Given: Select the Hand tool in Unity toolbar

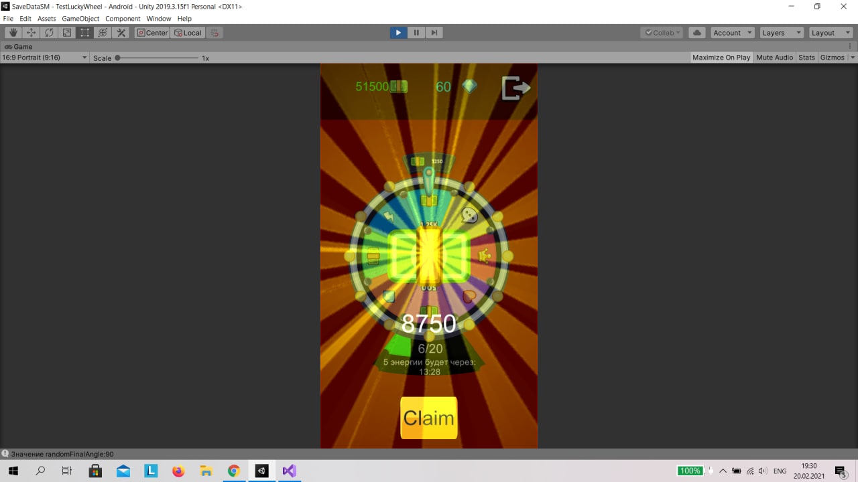Looking at the screenshot, I should [13, 32].
